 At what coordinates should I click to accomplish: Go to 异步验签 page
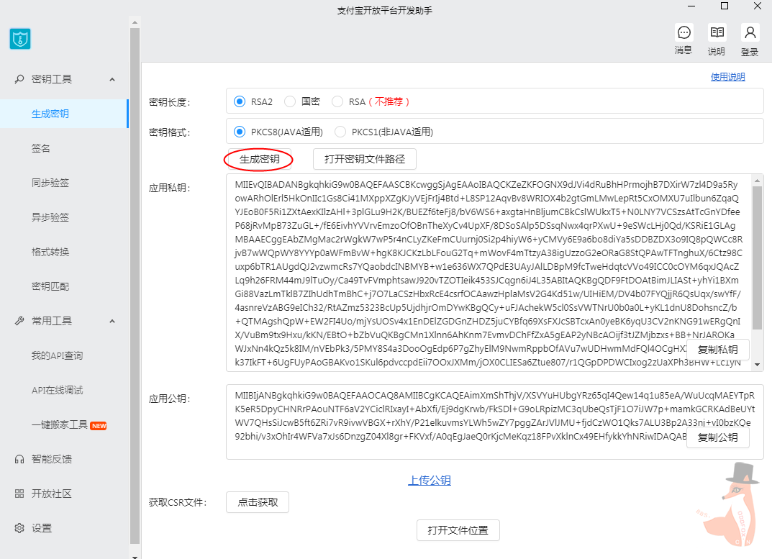(x=50, y=217)
